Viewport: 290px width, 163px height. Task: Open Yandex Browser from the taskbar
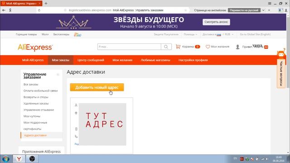point(19,159)
